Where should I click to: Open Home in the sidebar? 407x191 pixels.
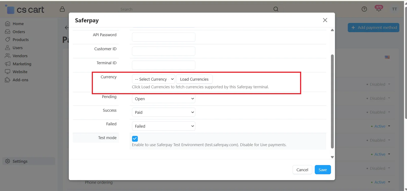tap(18, 24)
